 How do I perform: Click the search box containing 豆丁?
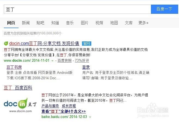click(77, 9)
